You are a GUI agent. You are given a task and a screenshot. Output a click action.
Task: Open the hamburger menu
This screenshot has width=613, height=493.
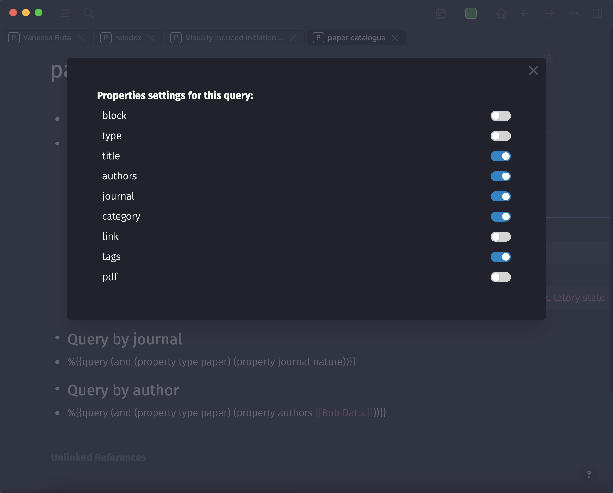click(65, 13)
